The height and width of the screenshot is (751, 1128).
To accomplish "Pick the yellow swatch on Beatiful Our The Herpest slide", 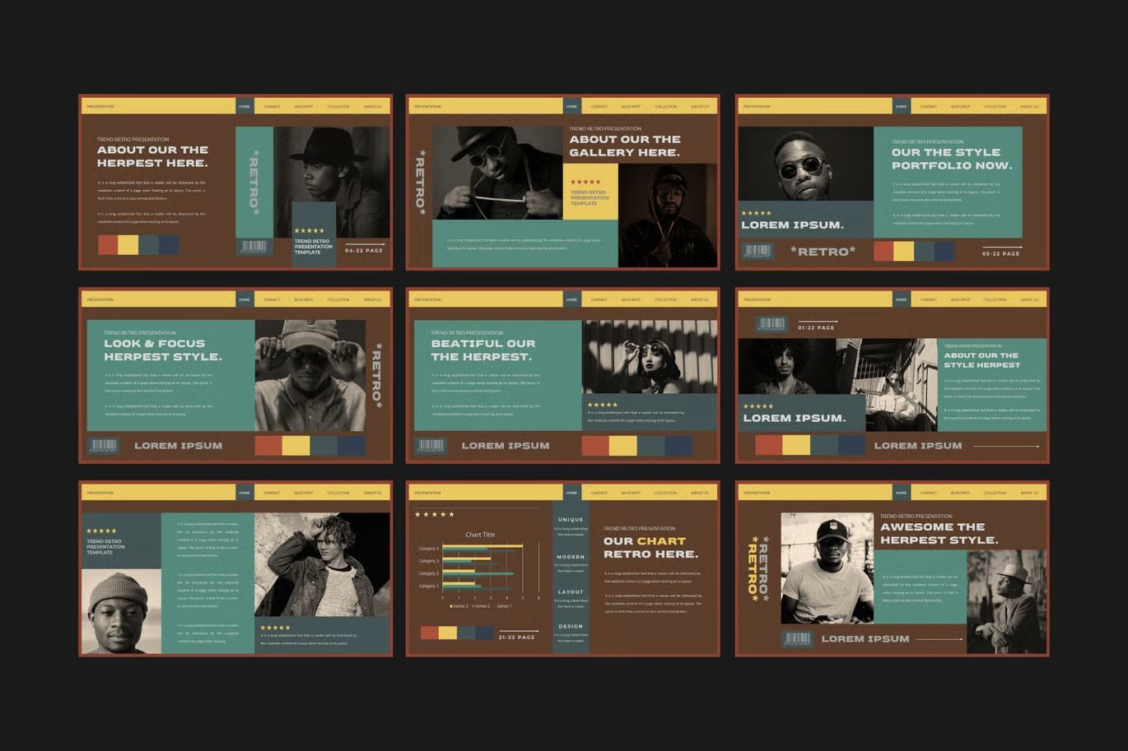I will (x=622, y=446).
